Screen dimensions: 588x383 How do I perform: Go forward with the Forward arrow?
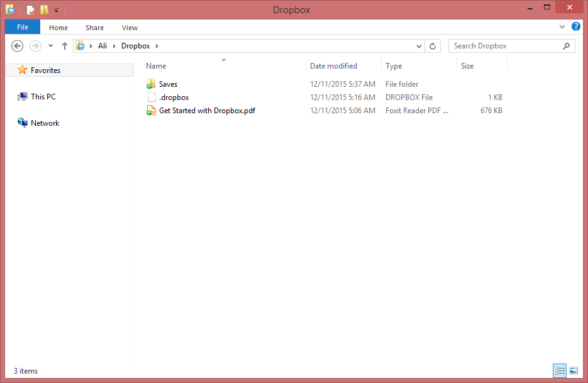35,46
